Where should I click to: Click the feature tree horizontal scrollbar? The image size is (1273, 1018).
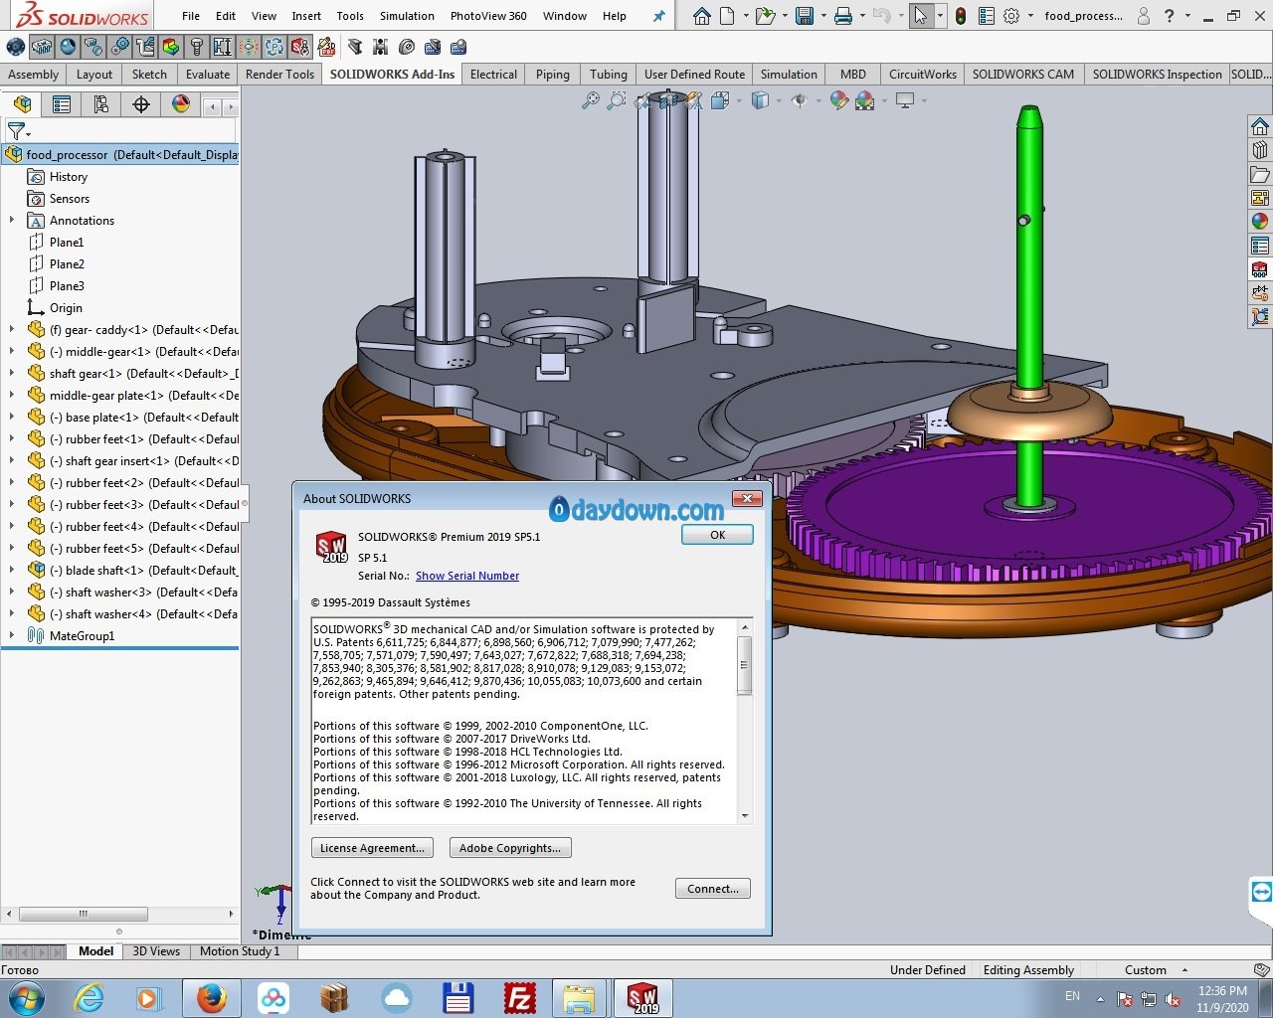point(84,914)
